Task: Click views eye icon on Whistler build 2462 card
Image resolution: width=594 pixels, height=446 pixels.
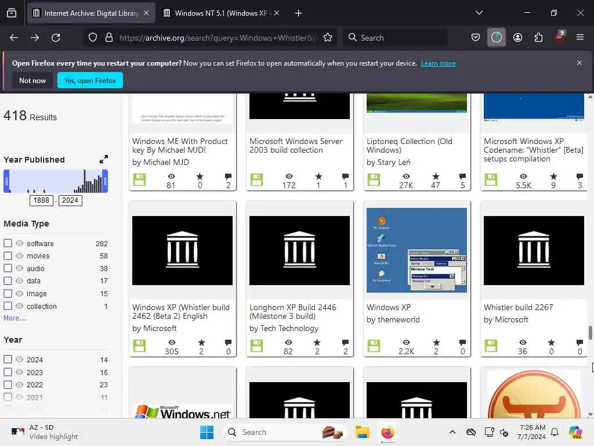Action: (x=172, y=343)
